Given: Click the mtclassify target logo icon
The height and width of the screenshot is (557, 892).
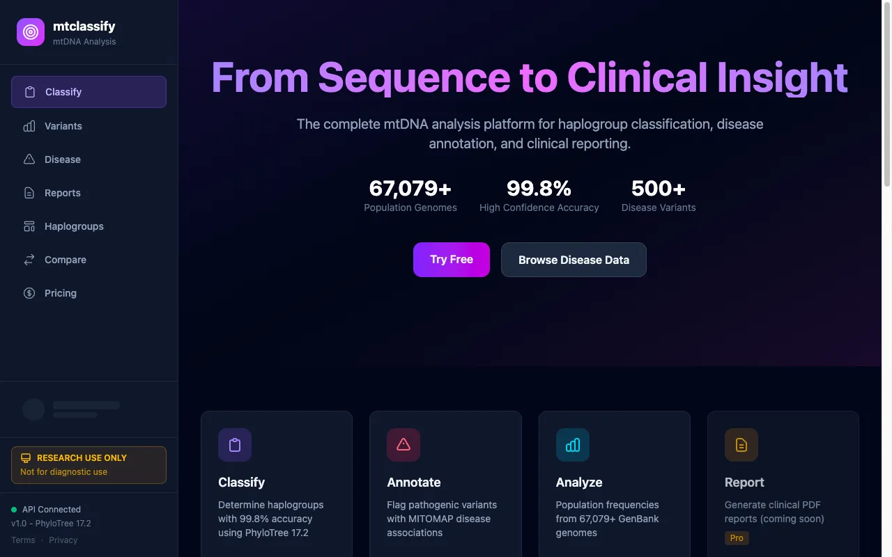Looking at the screenshot, I should click(31, 32).
